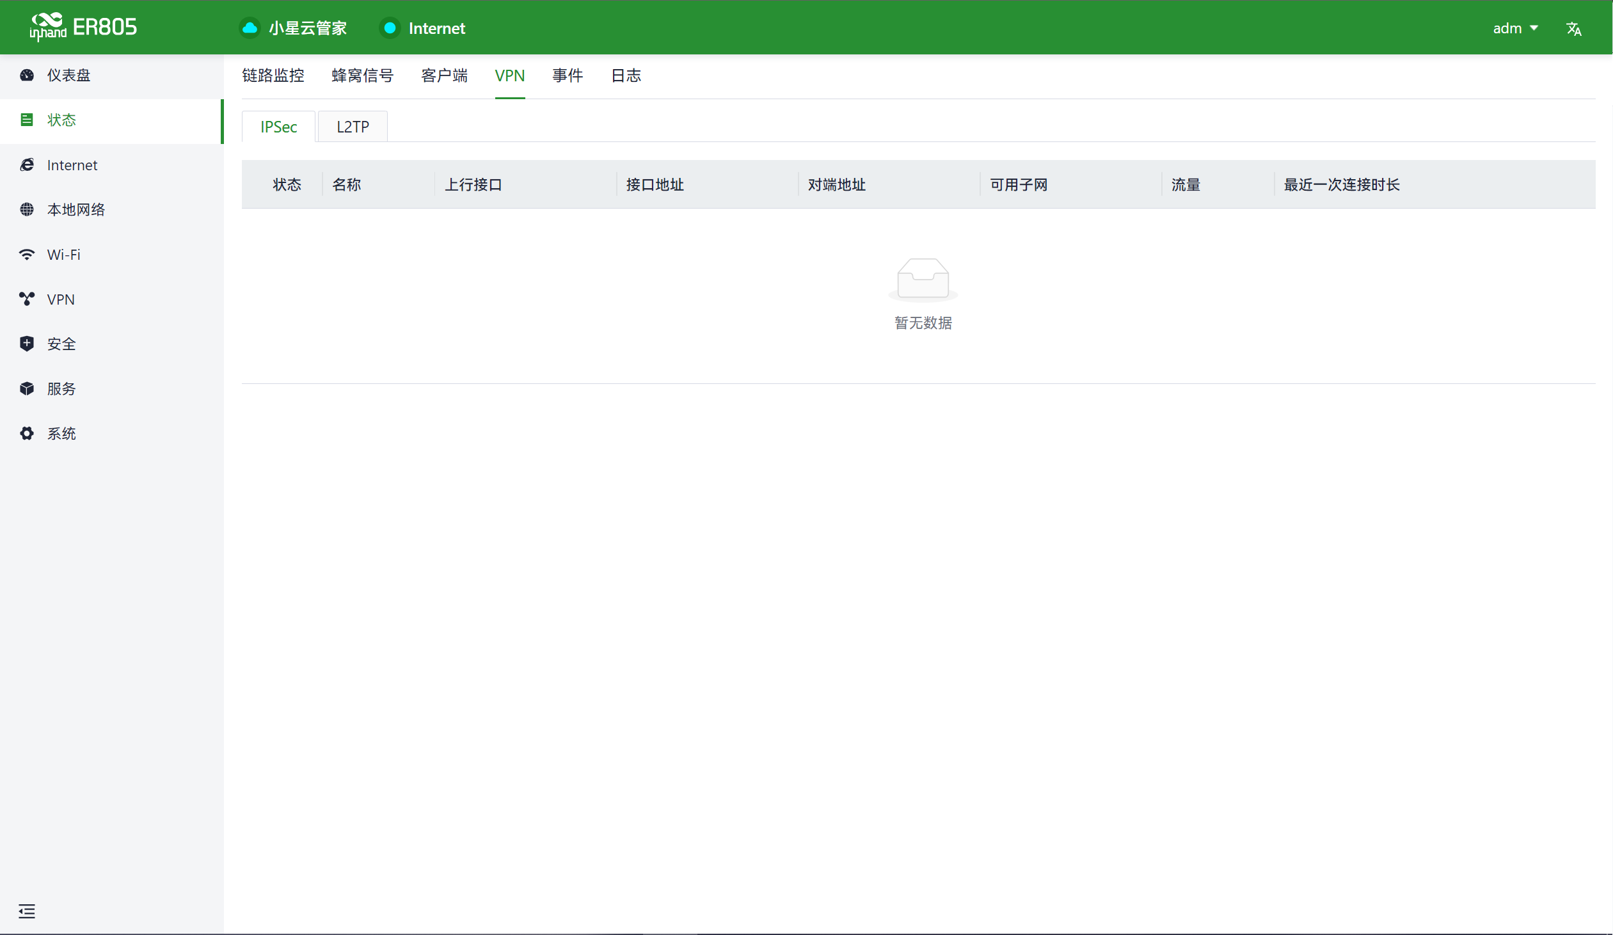The height and width of the screenshot is (935, 1613).
Task: Open the 链路监控 tab
Action: [273, 76]
